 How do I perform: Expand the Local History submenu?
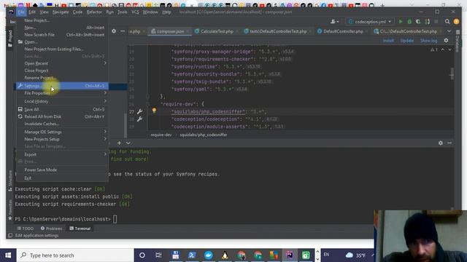click(62, 101)
